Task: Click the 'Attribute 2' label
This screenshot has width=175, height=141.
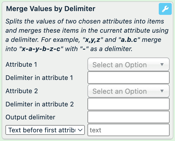Action: [22, 91]
